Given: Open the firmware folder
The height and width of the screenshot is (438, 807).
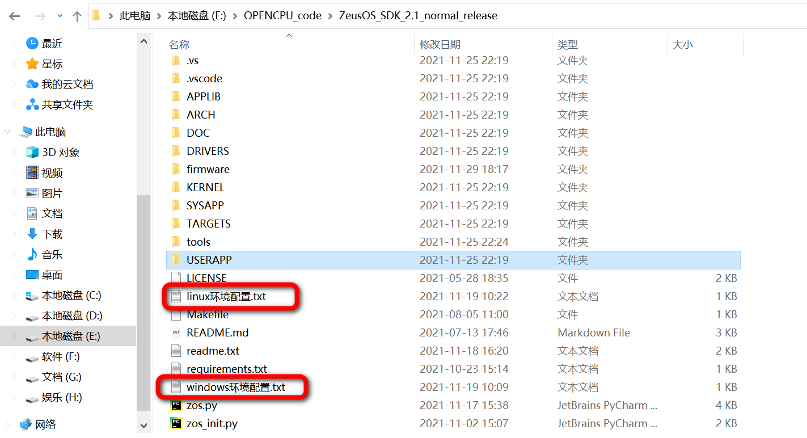Looking at the screenshot, I should pos(209,169).
